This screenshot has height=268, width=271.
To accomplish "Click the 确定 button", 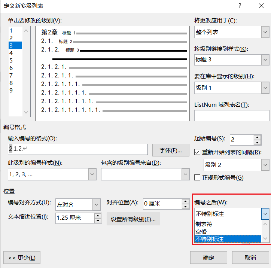I will tap(208, 258).
